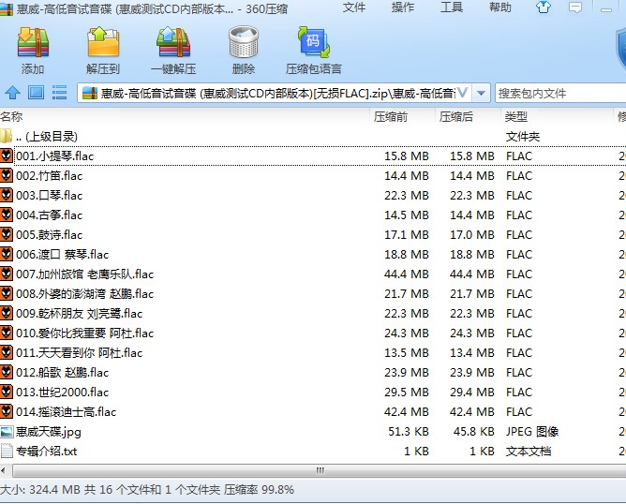This screenshot has height=504, width=626.
Task: Switch to list detail view mode
Action: [59, 93]
